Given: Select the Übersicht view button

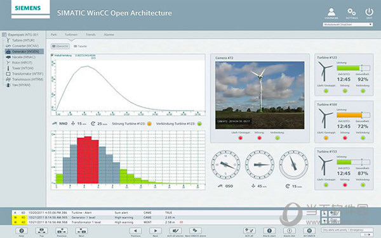Looking at the screenshot, I should click(60, 46).
